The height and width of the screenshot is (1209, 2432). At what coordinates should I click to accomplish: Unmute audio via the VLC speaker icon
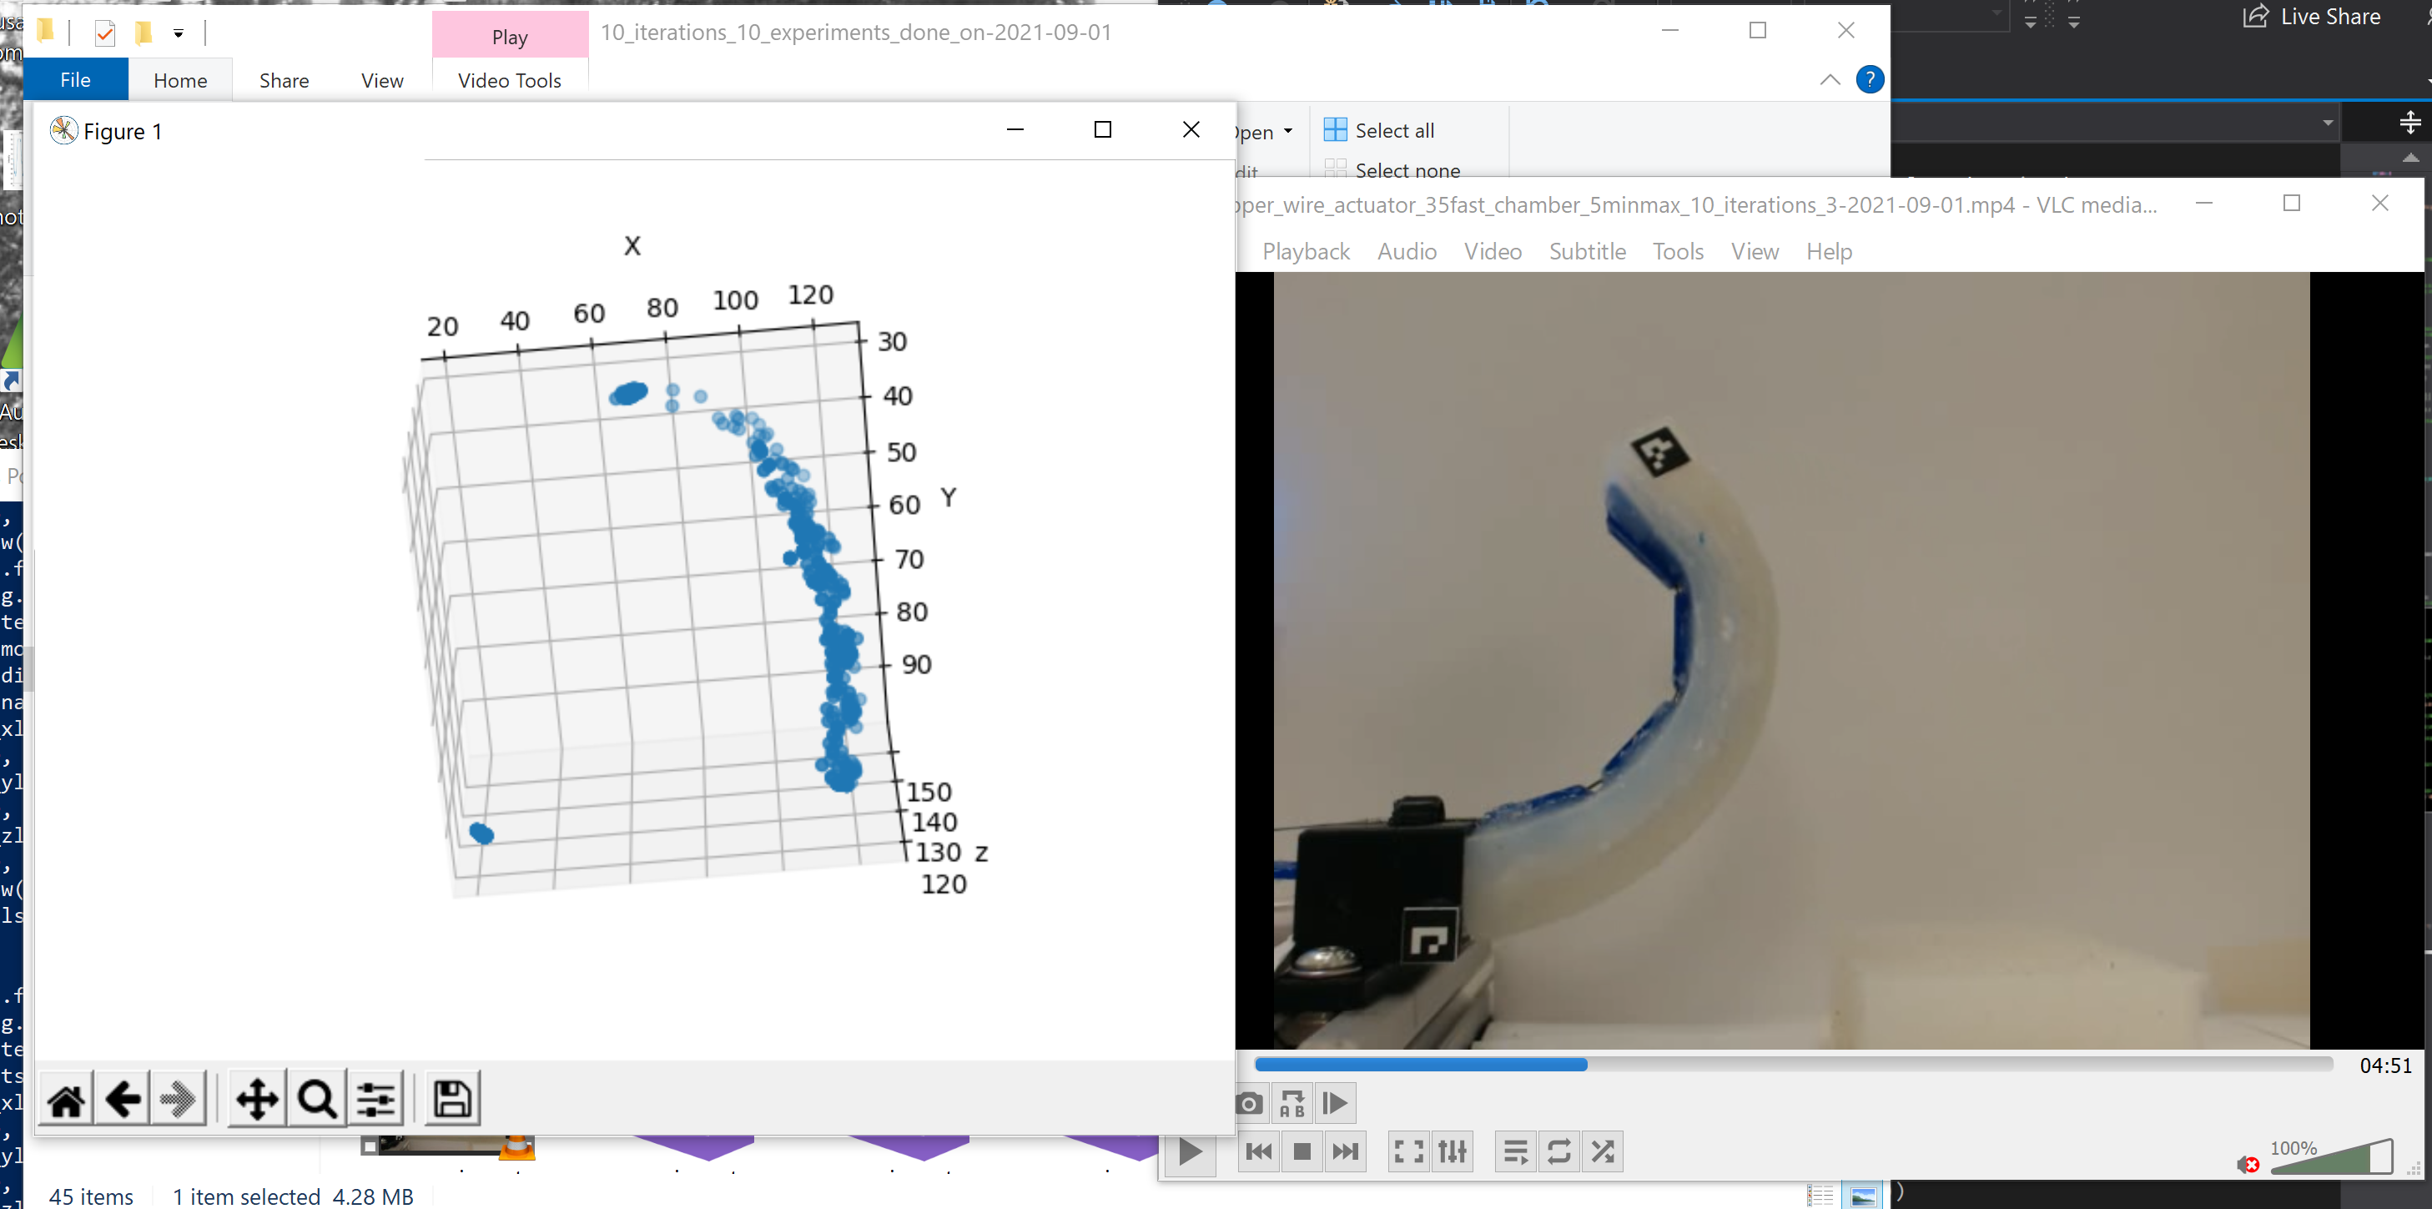pos(2248,1165)
